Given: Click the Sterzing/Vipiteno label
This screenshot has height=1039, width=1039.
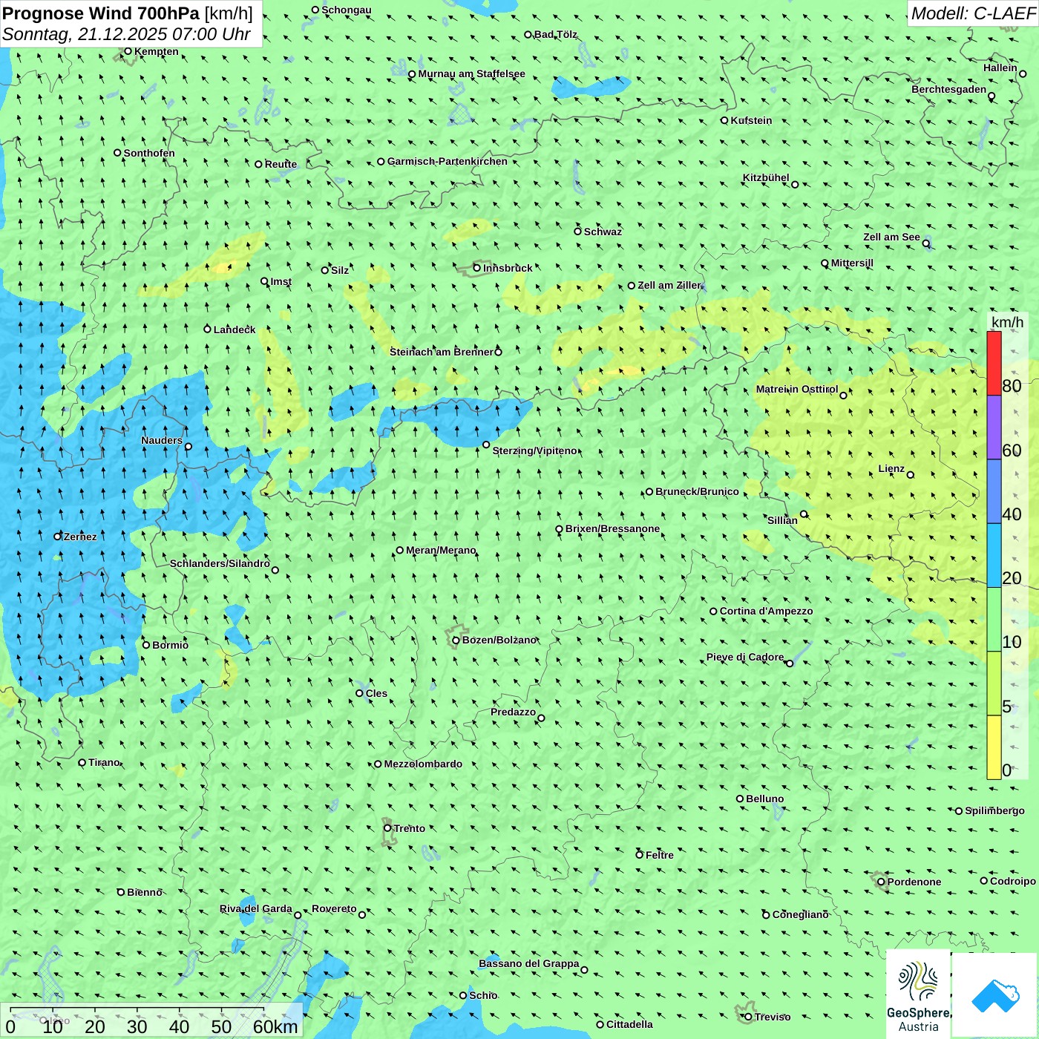Looking at the screenshot, I should pos(534,450).
